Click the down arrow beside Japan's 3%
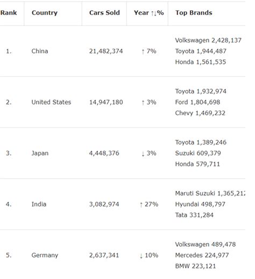Viewport: 255px width, 279px height. (143, 153)
